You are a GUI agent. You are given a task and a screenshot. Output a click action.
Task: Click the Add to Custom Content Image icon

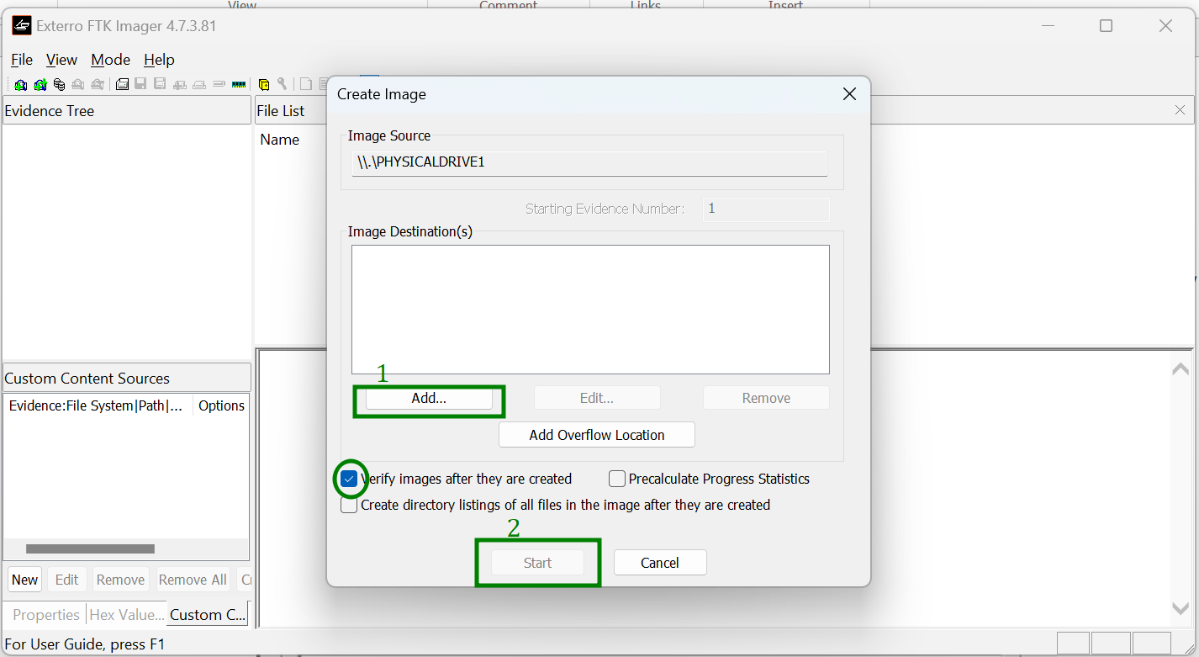click(x=179, y=84)
